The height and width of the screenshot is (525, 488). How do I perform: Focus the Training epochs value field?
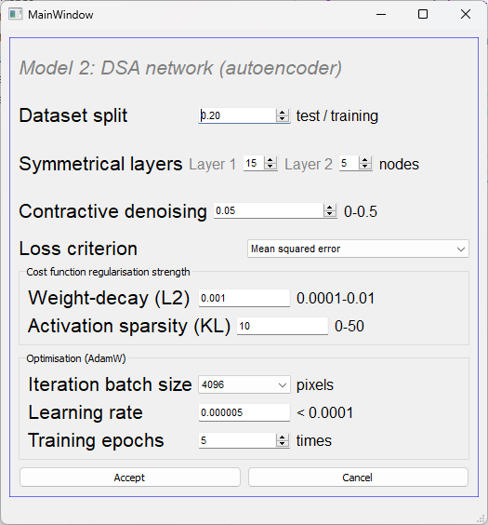coord(237,440)
